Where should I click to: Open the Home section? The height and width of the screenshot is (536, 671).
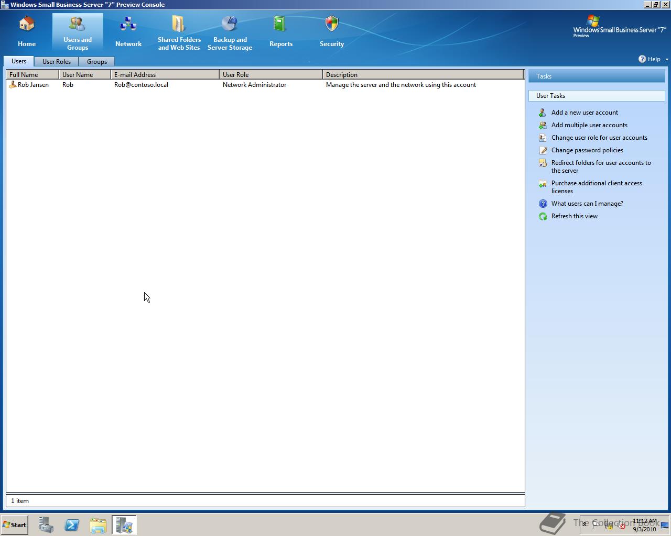[x=27, y=32]
